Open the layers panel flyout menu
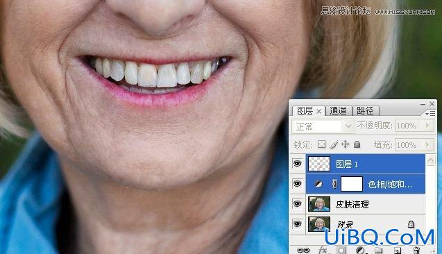442x254 pixels. coord(430,113)
